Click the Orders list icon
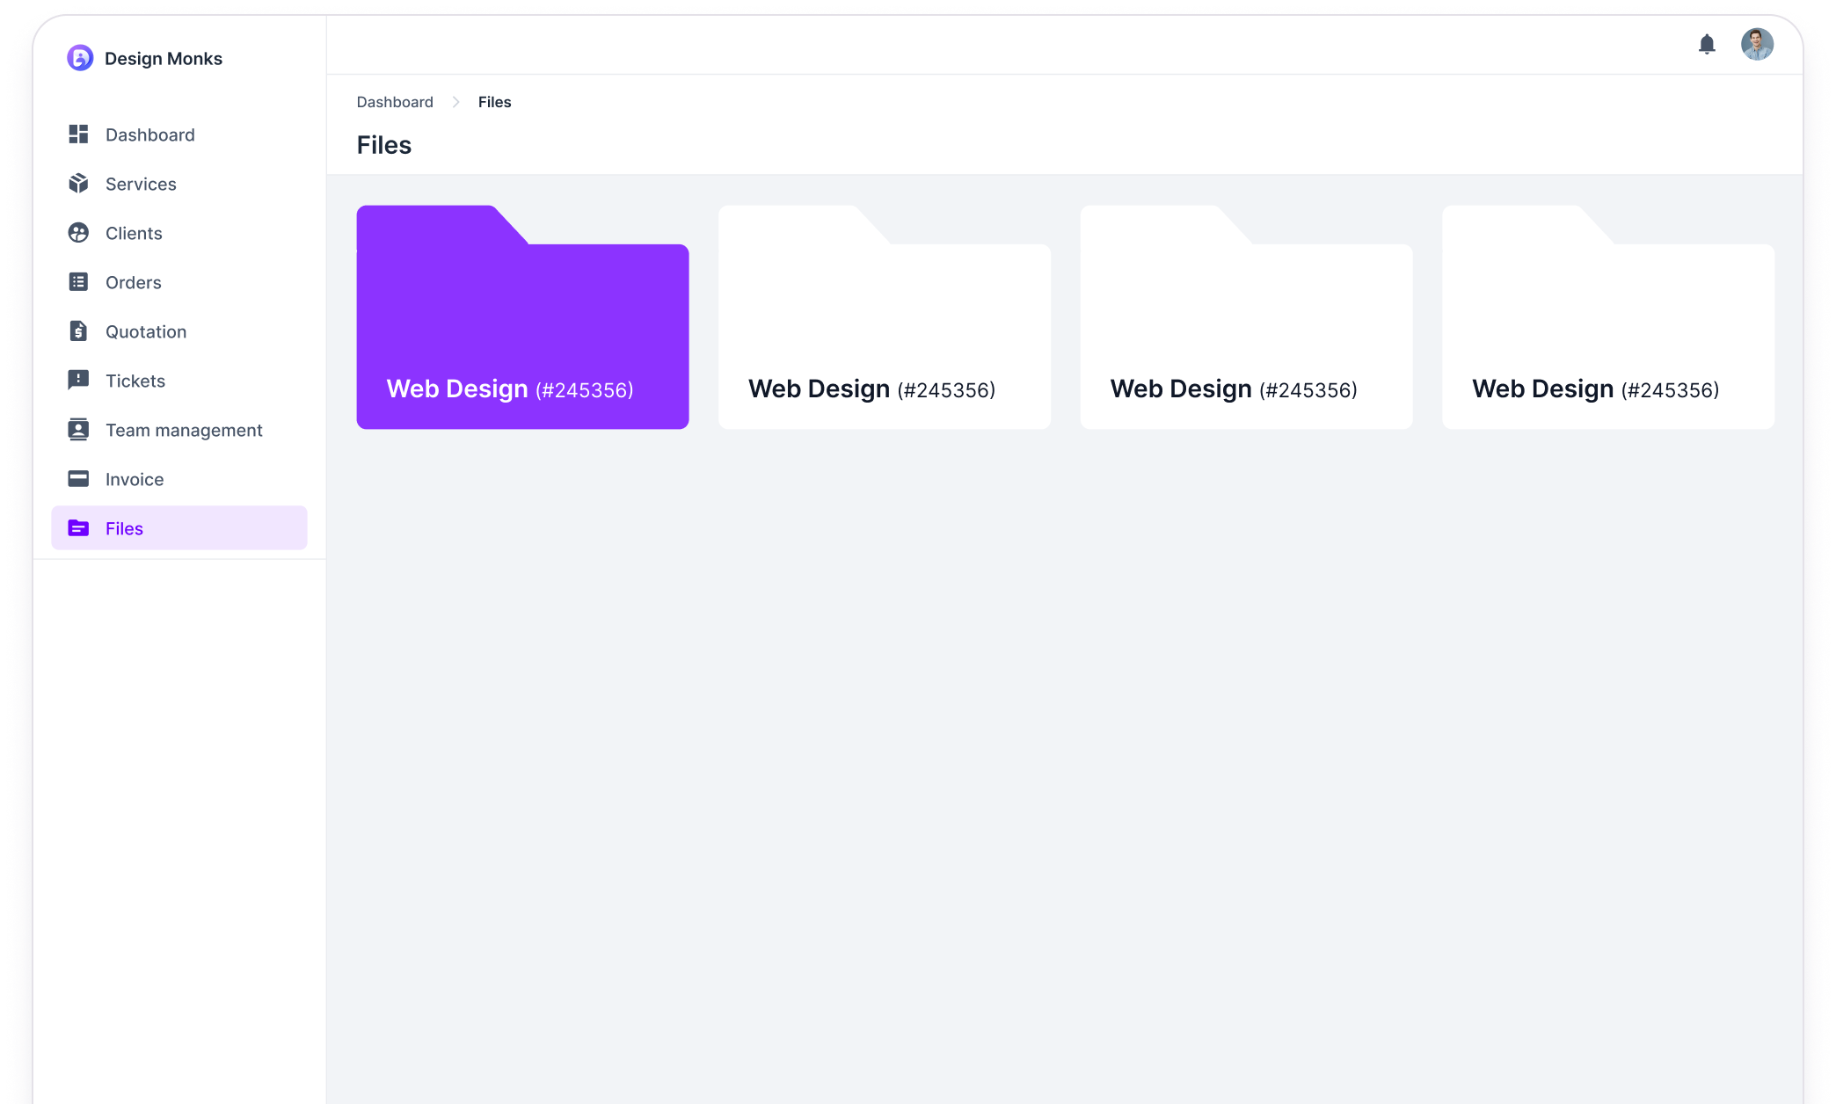This screenshot has height=1104, width=1836. coord(78,281)
